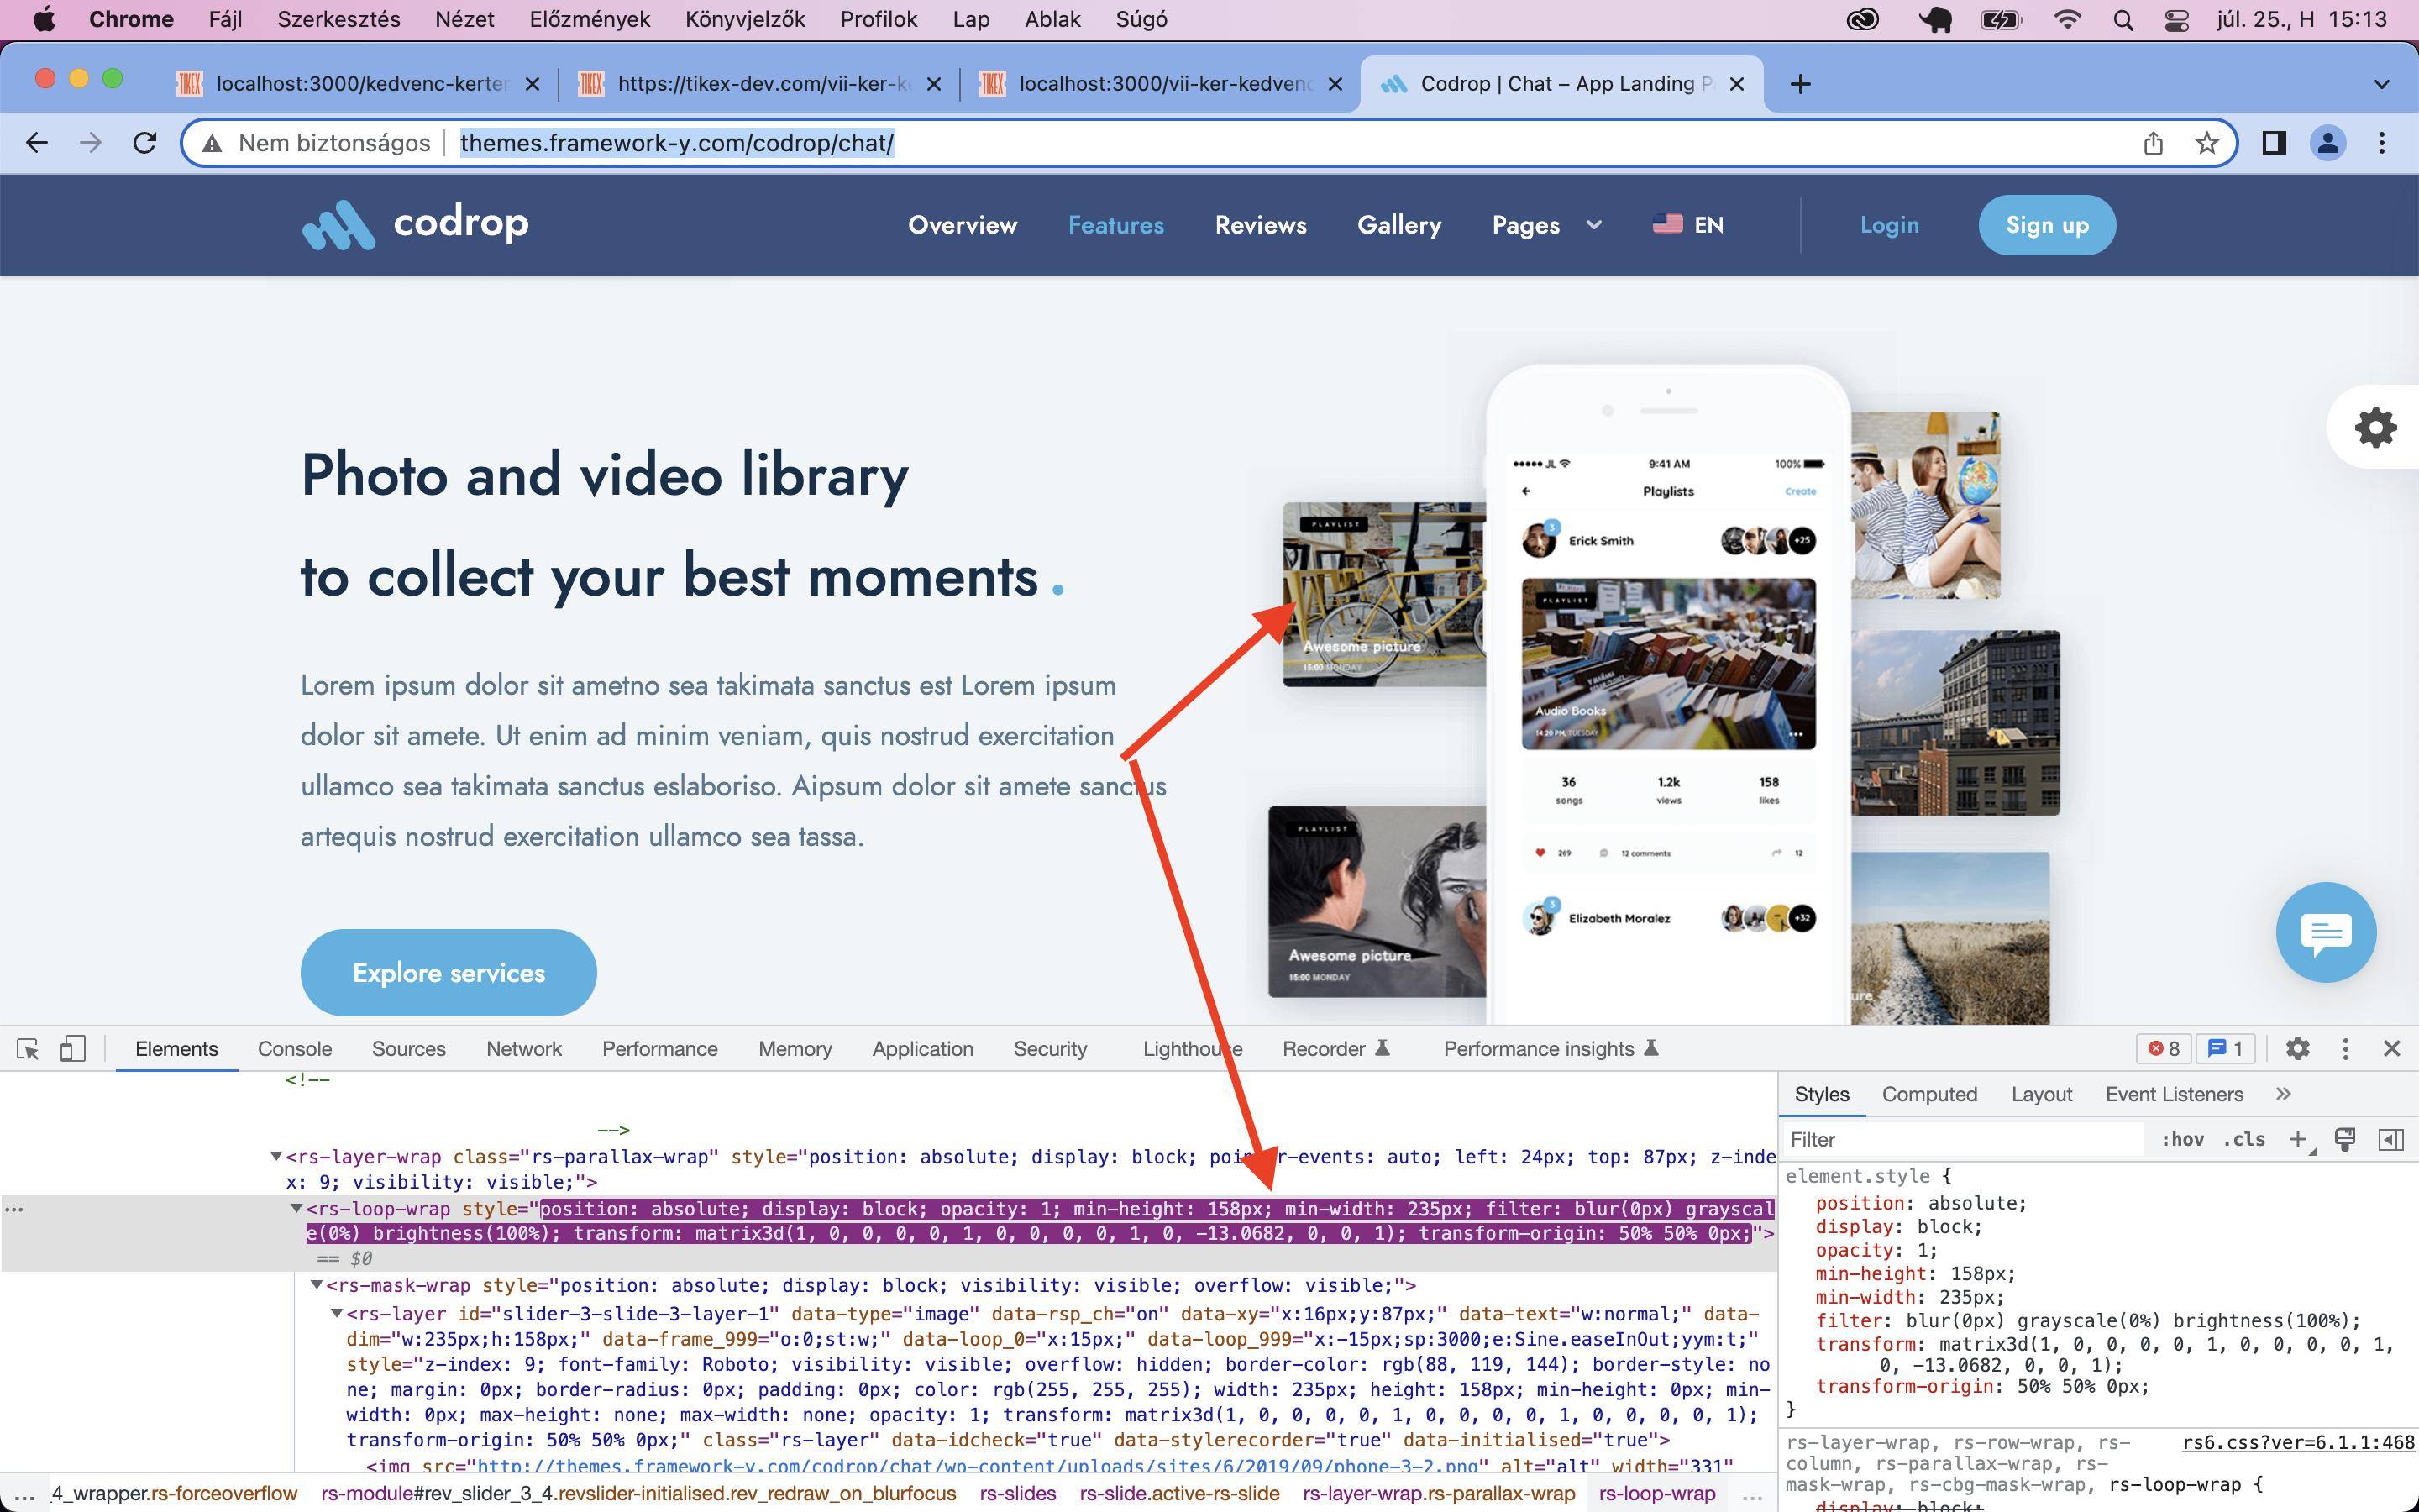Switch to the Console tab
The height and width of the screenshot is (1512, 2419).
(294, 1049)
